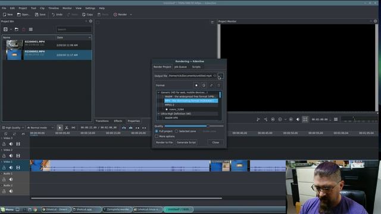381x214 pixels.
Task: Open Project Bin view options menu icon
Action: 30,29
